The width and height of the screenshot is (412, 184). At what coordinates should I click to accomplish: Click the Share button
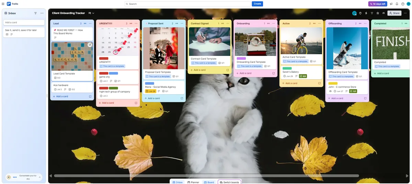(x=394, y=13)
